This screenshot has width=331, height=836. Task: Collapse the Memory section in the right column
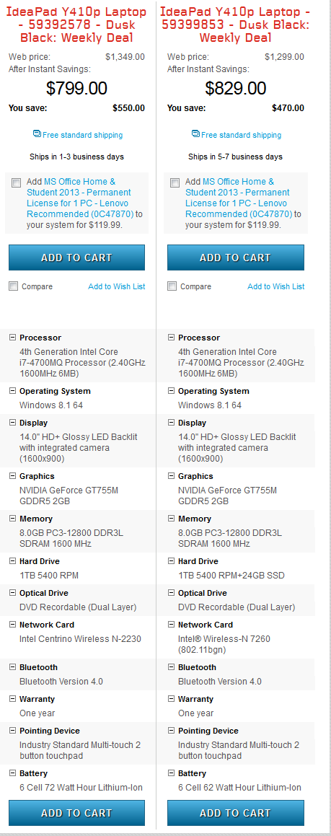171,518
